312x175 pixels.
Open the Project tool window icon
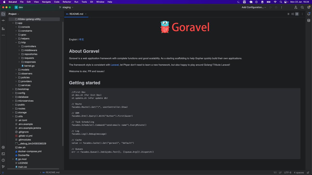click(3, 14)
